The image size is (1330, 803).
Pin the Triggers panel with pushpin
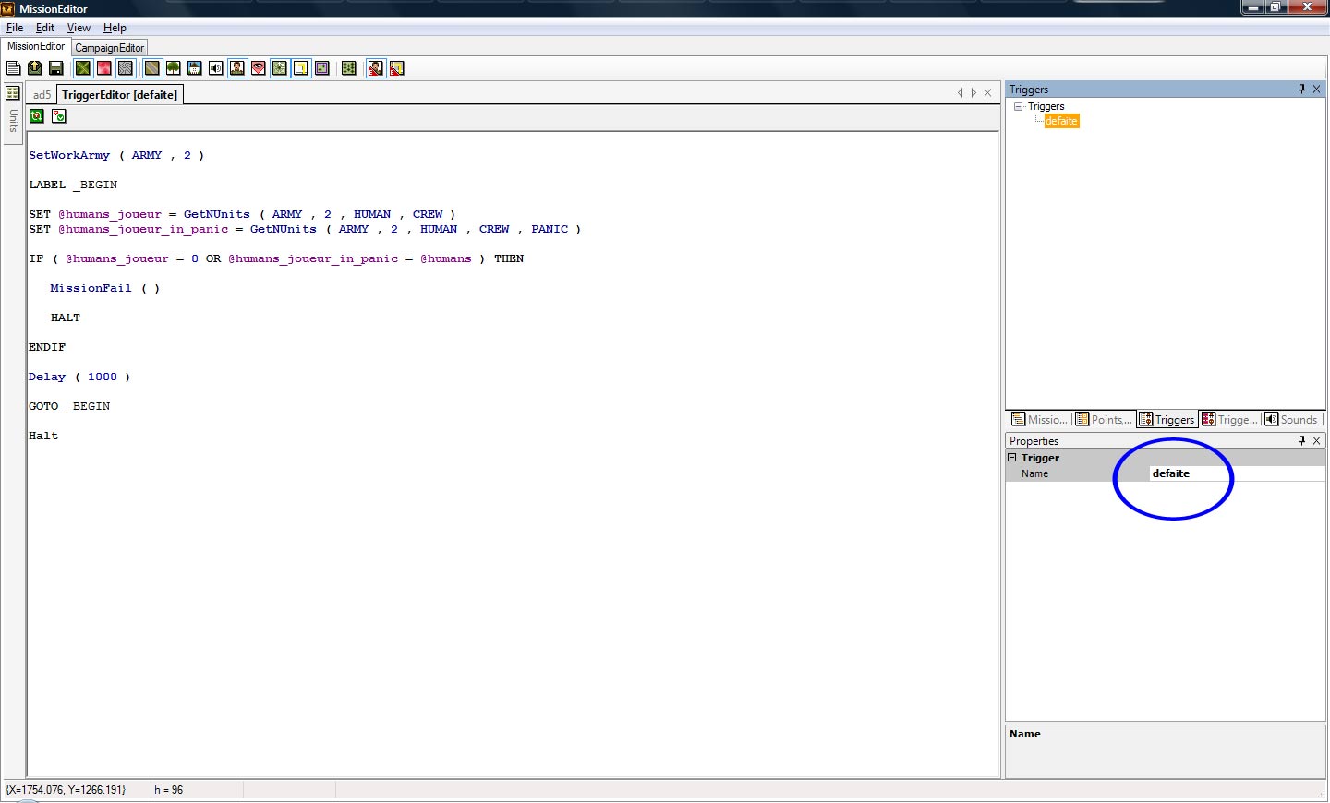click(x=1301, y=90)
